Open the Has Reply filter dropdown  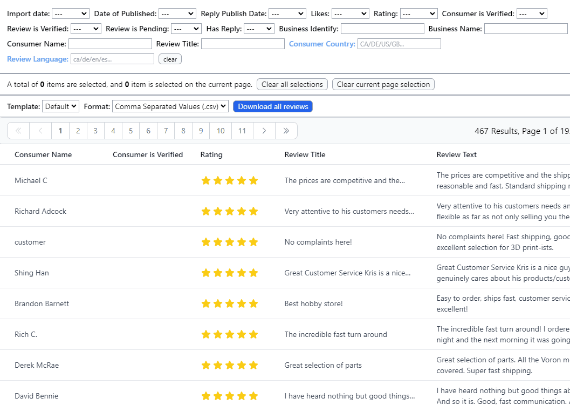[259, 29]
